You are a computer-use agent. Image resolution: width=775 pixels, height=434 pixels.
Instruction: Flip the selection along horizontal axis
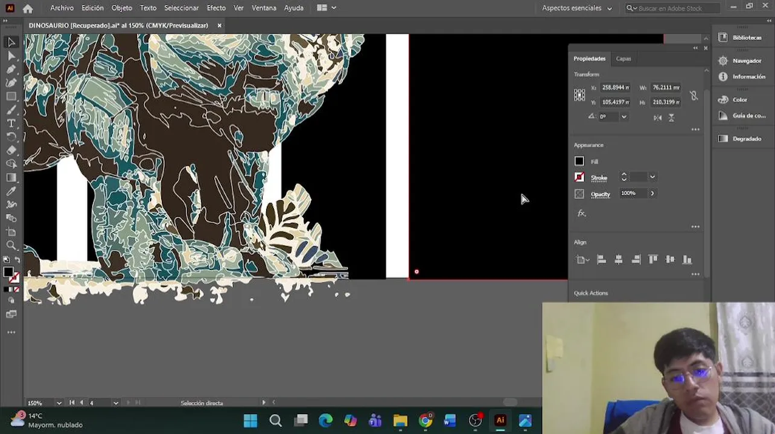(657, 118)
